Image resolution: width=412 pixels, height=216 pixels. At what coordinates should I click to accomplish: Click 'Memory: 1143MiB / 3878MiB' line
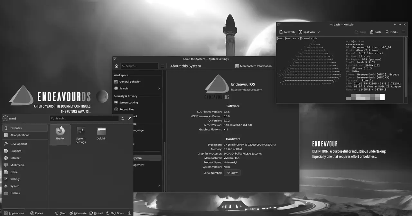pyautogui.click(x=366, y=89)
